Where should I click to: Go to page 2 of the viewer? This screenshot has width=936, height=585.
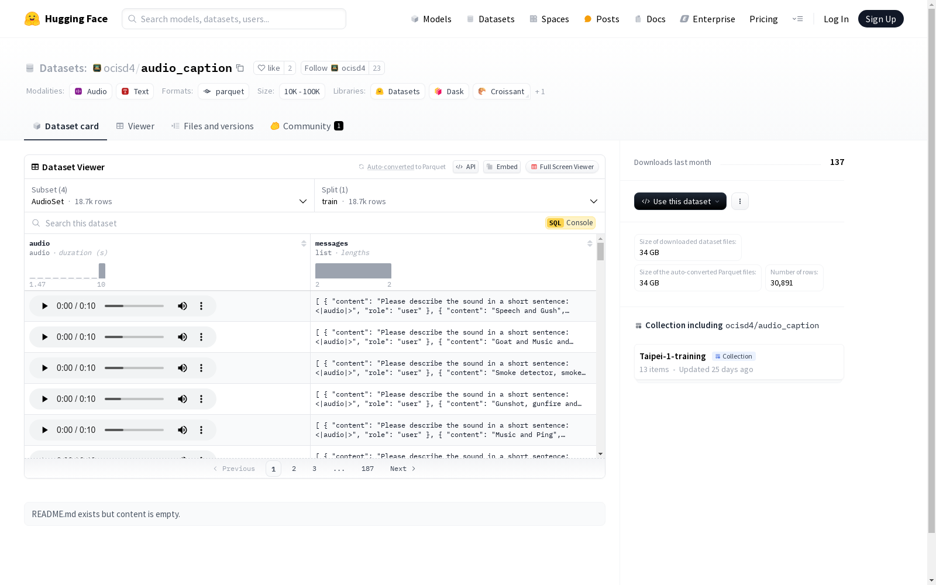pos(294,469)
